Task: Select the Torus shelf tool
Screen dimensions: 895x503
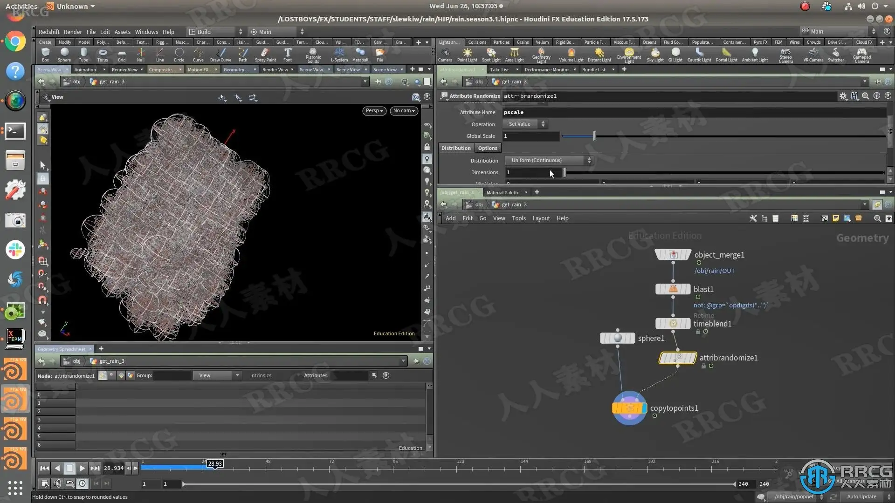Action: (x=103, y=54)
